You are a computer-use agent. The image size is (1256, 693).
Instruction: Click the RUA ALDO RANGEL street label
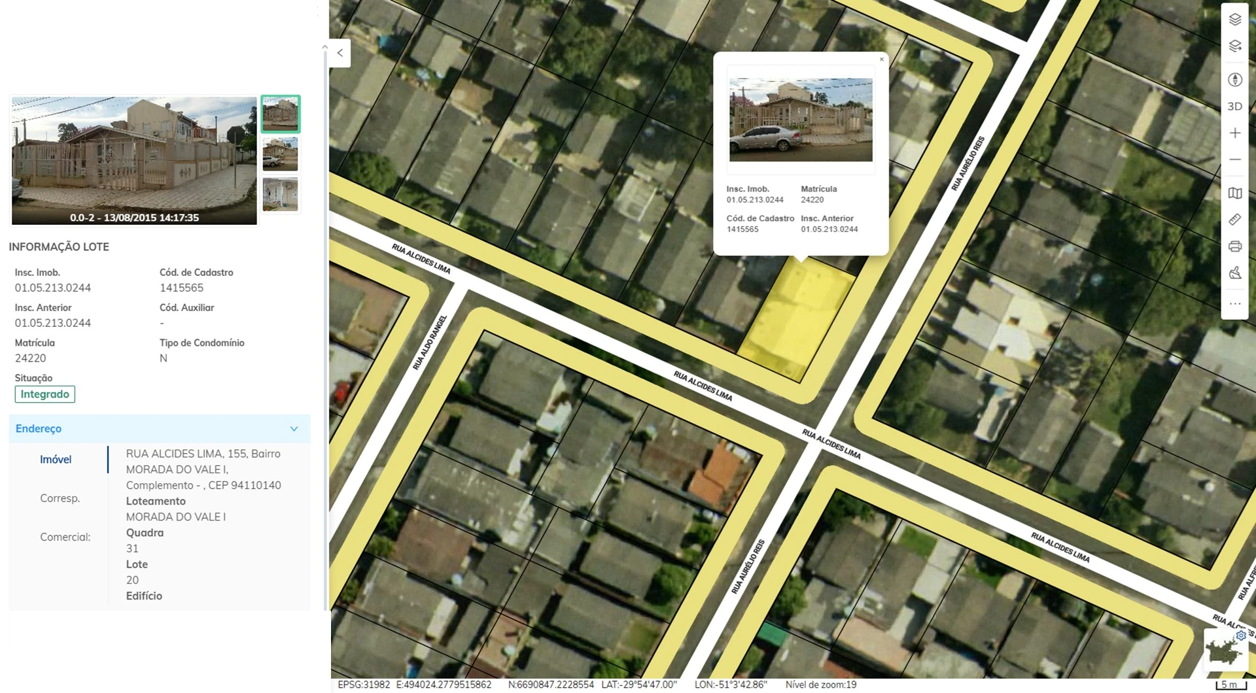point(430,342)
